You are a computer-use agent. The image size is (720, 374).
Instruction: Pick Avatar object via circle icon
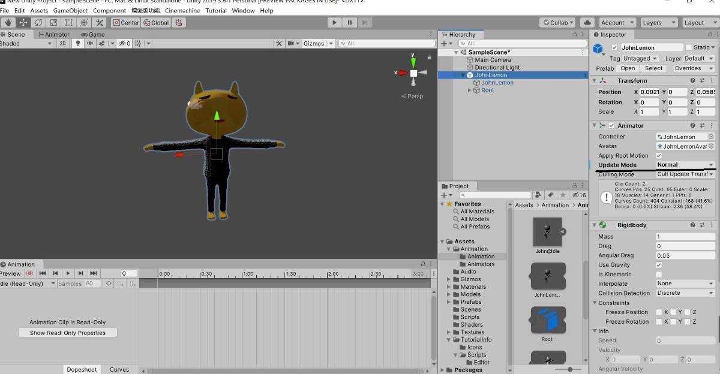pyautogui.click(x=711, y=146)
